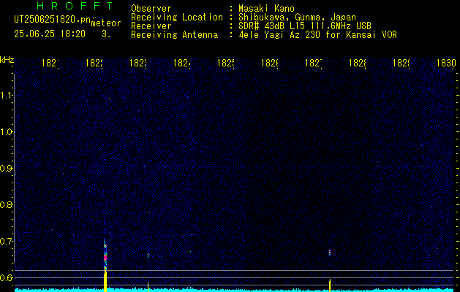Click the kHz axis unit label

(7, 60)
